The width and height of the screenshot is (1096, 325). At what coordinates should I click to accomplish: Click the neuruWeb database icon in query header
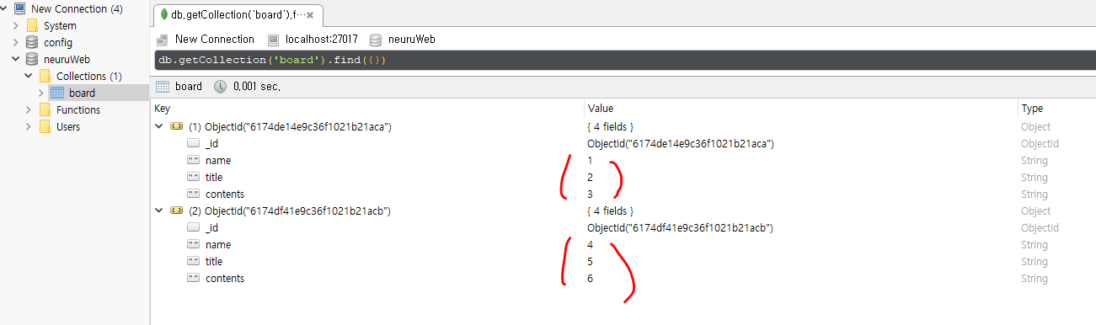(x=376, y=40)
